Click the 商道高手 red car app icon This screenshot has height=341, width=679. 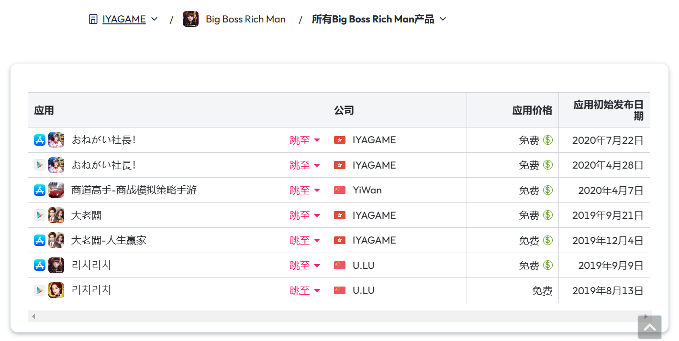pyautogui.click(x=56, y=190)
